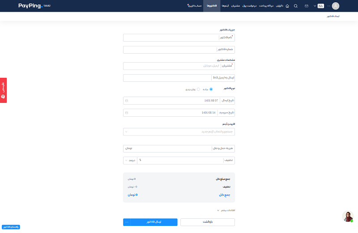
Task: Open the حساب کاربری nav item
Action: (195, 6)
